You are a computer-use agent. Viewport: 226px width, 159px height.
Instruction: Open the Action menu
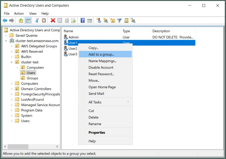click(x=19, y=13)
